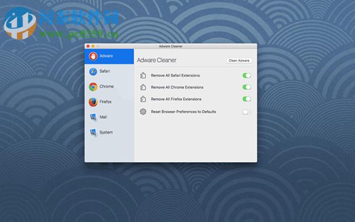Close the Adware Cleaner window

[88, 46]
